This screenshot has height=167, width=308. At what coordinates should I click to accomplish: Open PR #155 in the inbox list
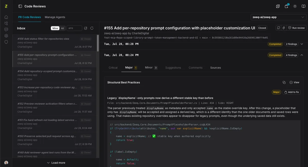(54, 59)
